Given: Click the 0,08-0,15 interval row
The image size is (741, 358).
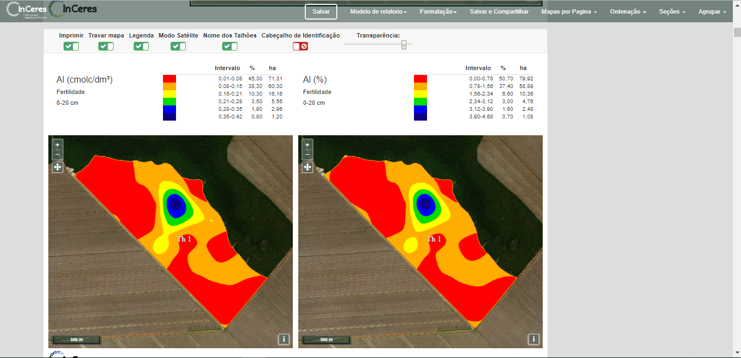Looking at the screenshot, I should click(223, 86).
